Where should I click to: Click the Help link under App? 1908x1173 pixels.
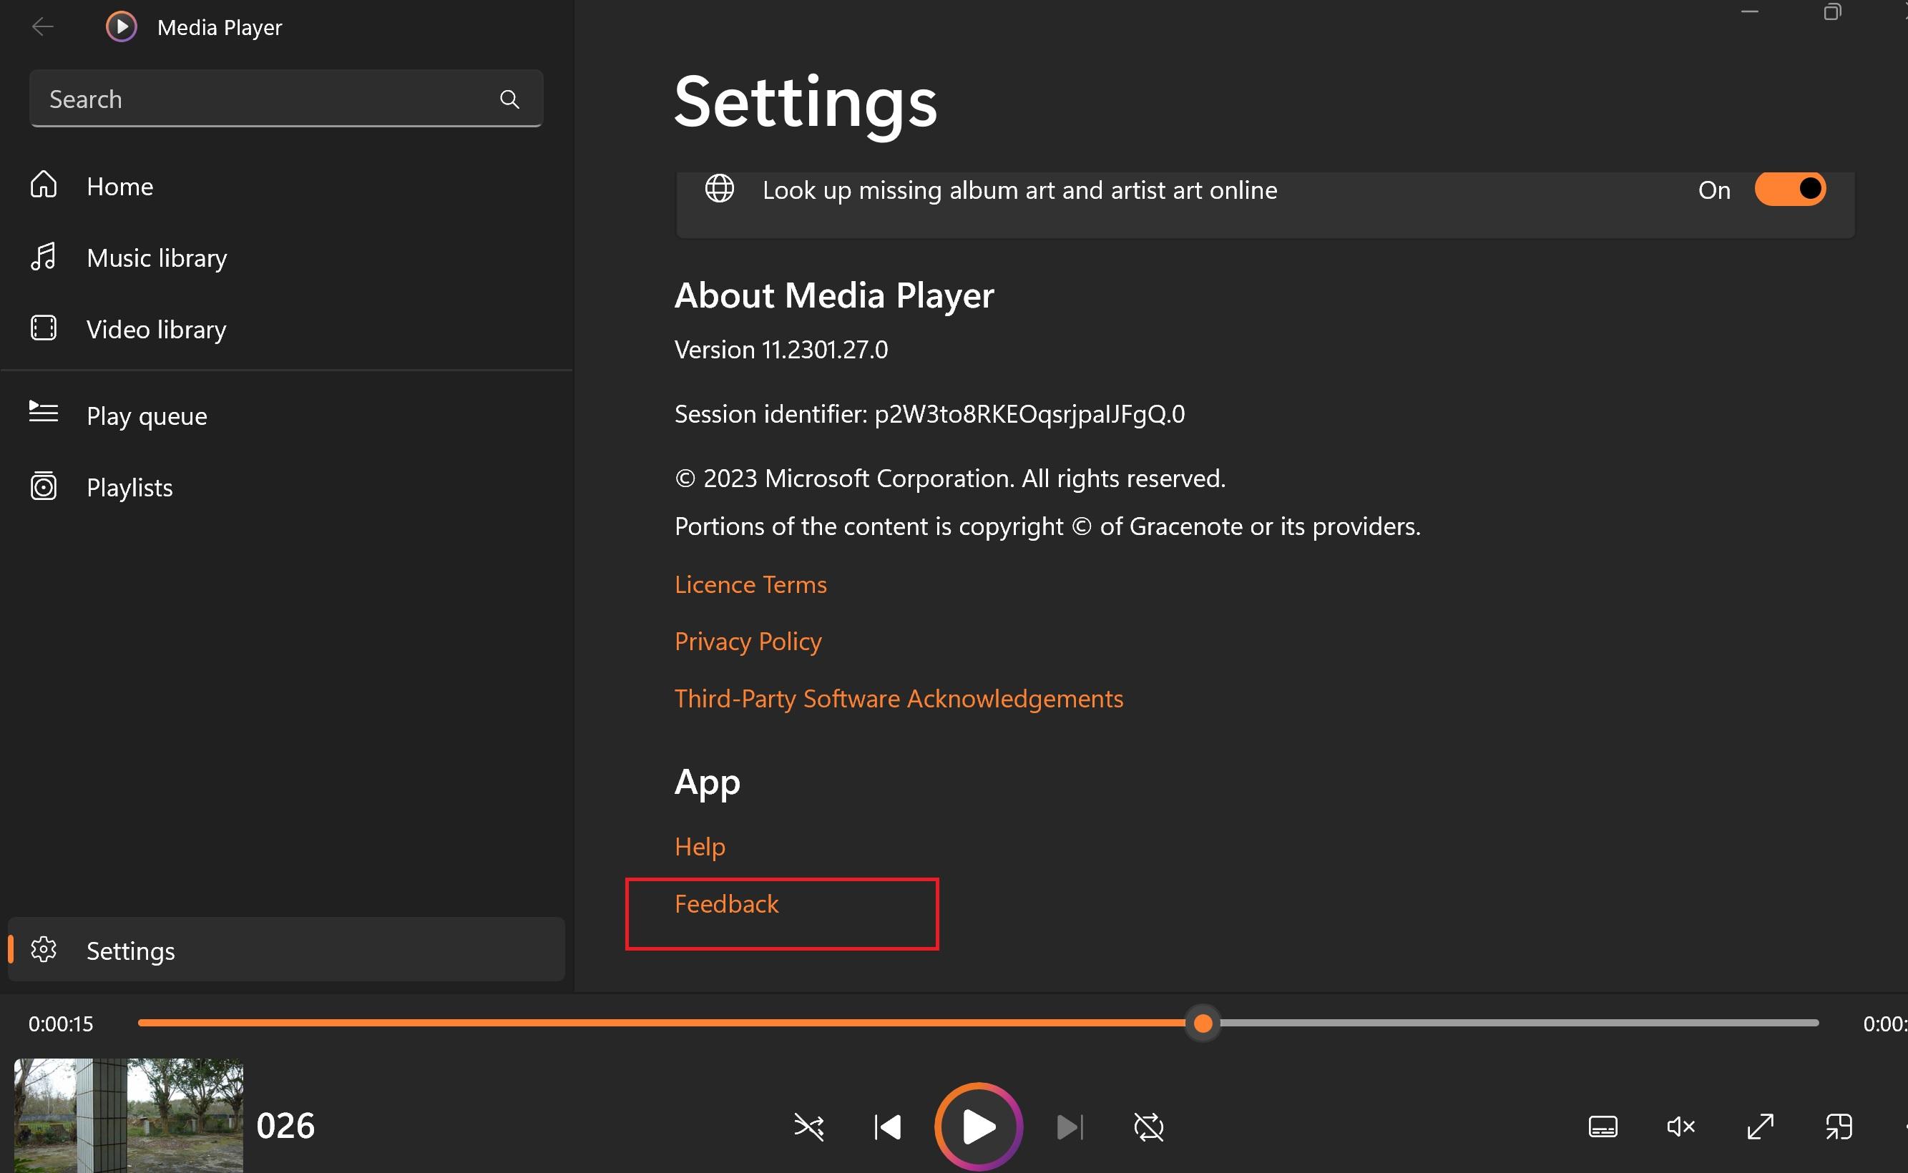click(x=699, y=846)
